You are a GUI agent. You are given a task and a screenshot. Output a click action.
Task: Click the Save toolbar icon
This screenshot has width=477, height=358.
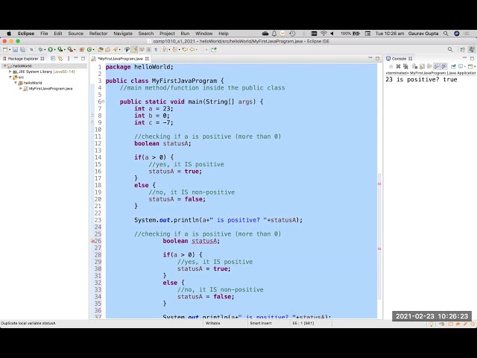[15, 50]
